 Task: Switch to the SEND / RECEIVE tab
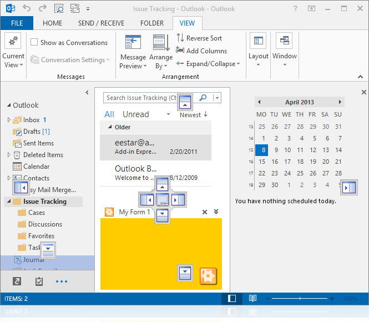coord(101,23)
